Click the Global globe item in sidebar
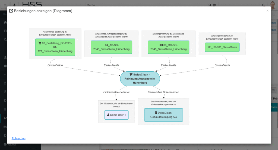 [x=10, y=145]
